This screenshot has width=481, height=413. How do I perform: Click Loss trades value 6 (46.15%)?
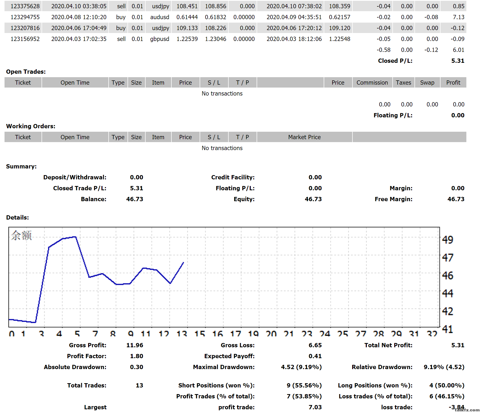[x=447, y=396]
